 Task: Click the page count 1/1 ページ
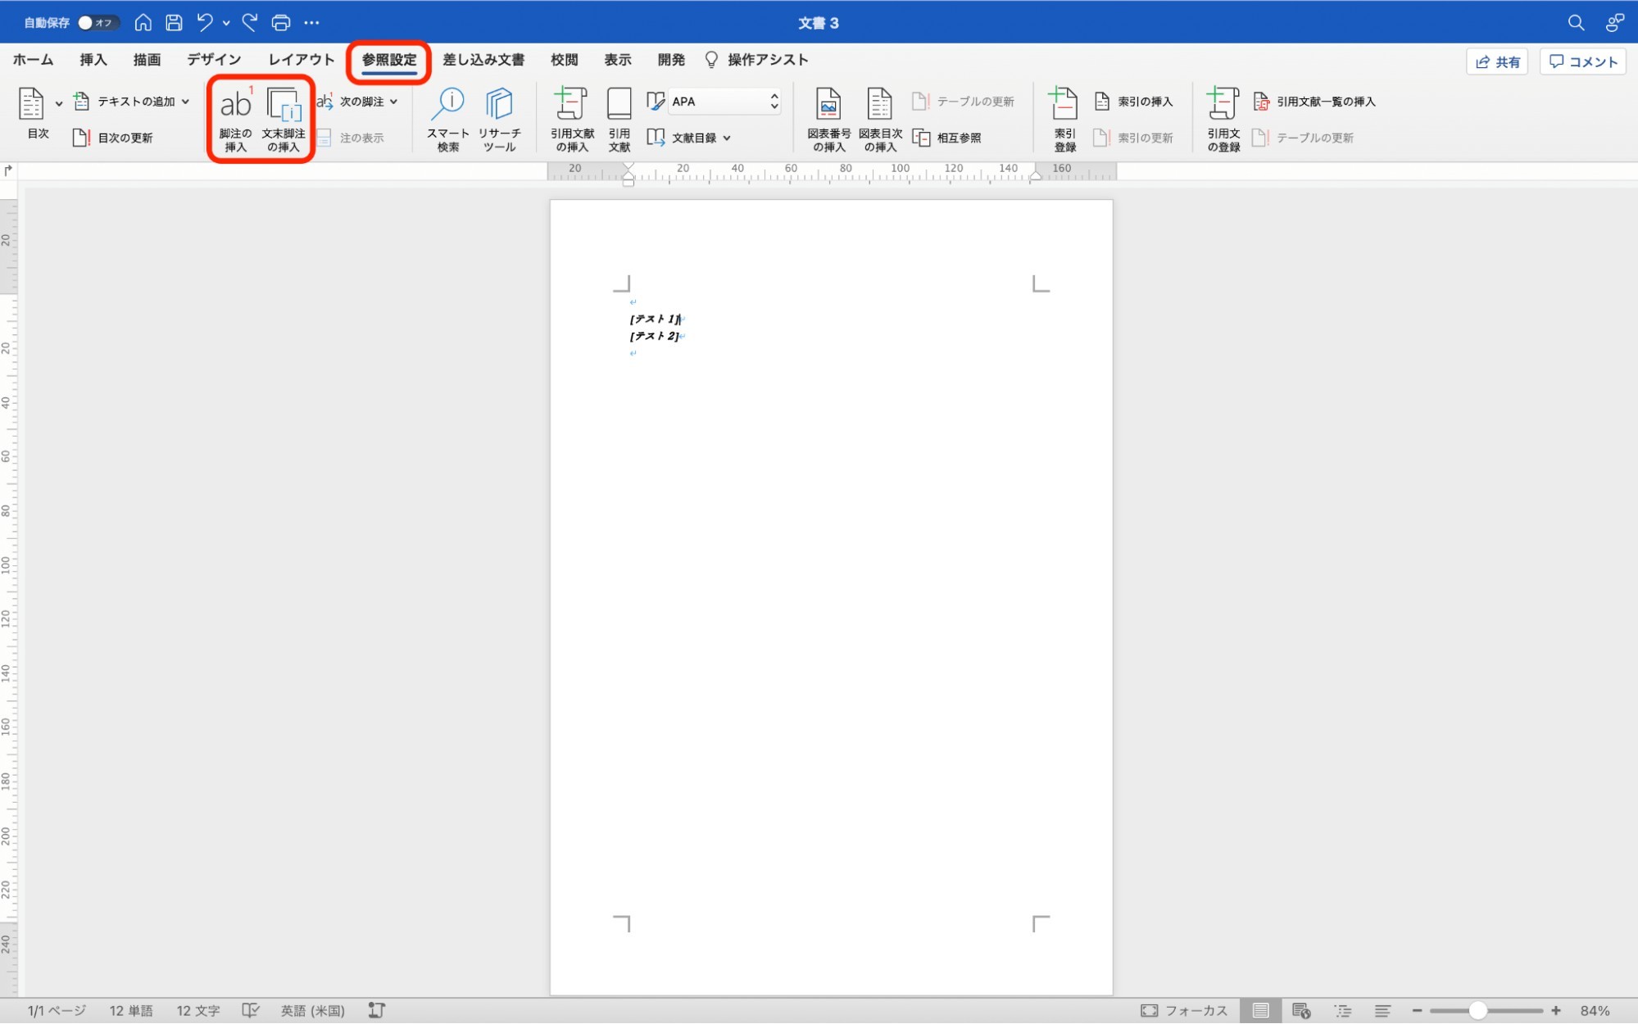point(57,1011)
